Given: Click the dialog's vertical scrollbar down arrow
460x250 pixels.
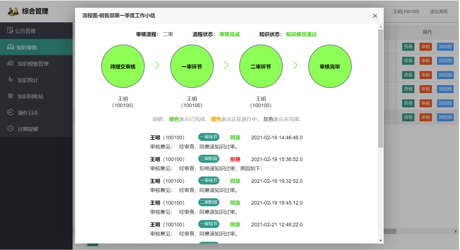Looking at the screenshot, I should (x=381, y=241).
